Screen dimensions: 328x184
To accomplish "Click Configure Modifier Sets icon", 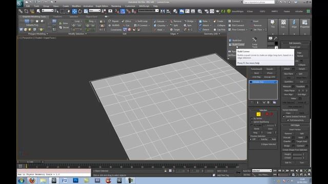I will (274, 102).
